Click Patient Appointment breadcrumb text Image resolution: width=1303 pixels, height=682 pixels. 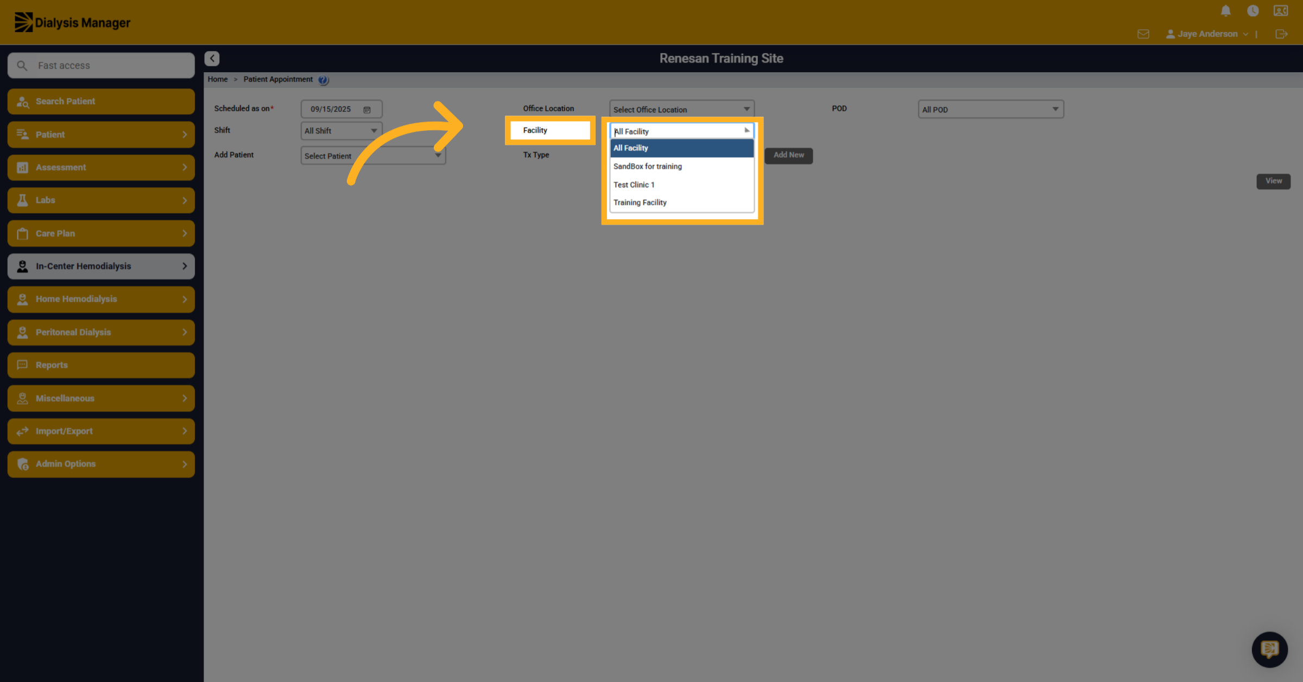point(278,79)
